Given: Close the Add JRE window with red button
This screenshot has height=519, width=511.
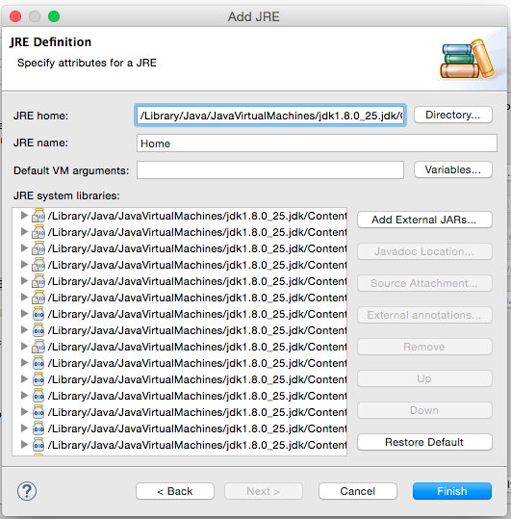Looking at the screenshot, I should point(15,16).
